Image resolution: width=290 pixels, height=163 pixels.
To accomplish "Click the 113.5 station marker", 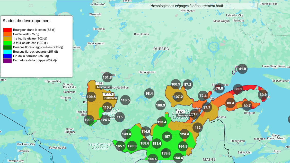I will pyautogui.click(x=125, y=100).
